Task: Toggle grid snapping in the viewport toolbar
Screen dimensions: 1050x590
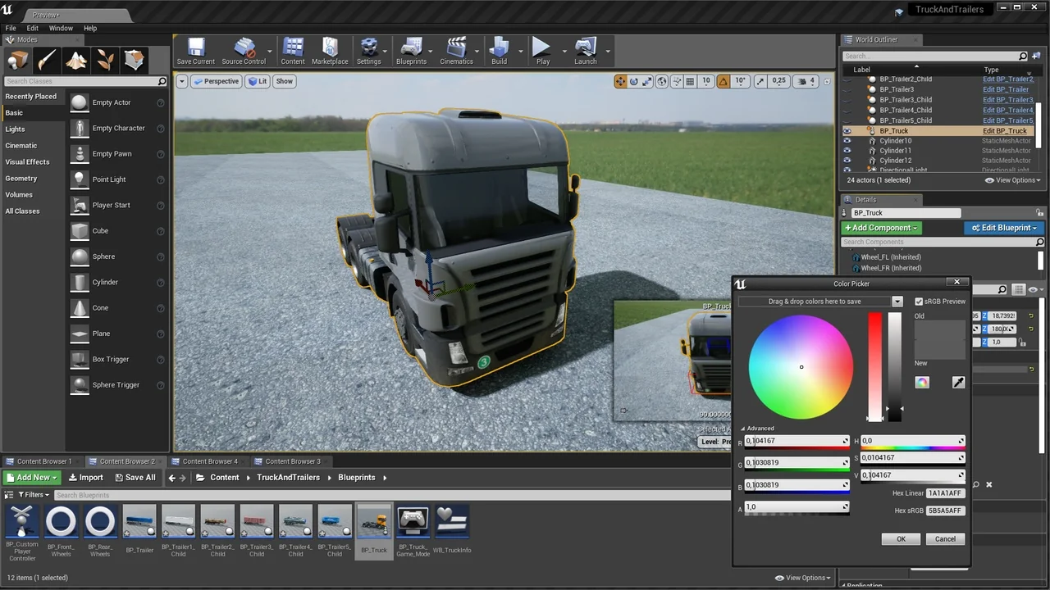Action: 688,80
